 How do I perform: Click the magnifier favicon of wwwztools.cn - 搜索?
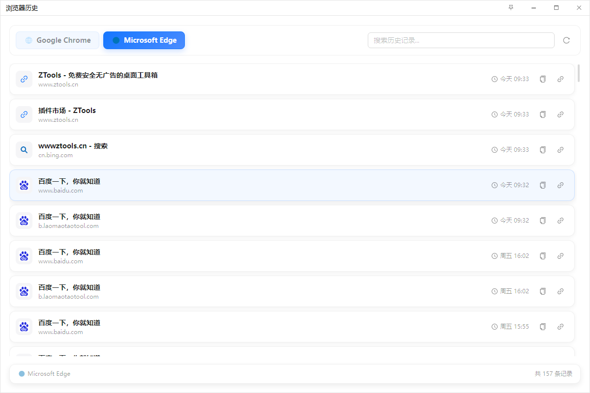24,150
